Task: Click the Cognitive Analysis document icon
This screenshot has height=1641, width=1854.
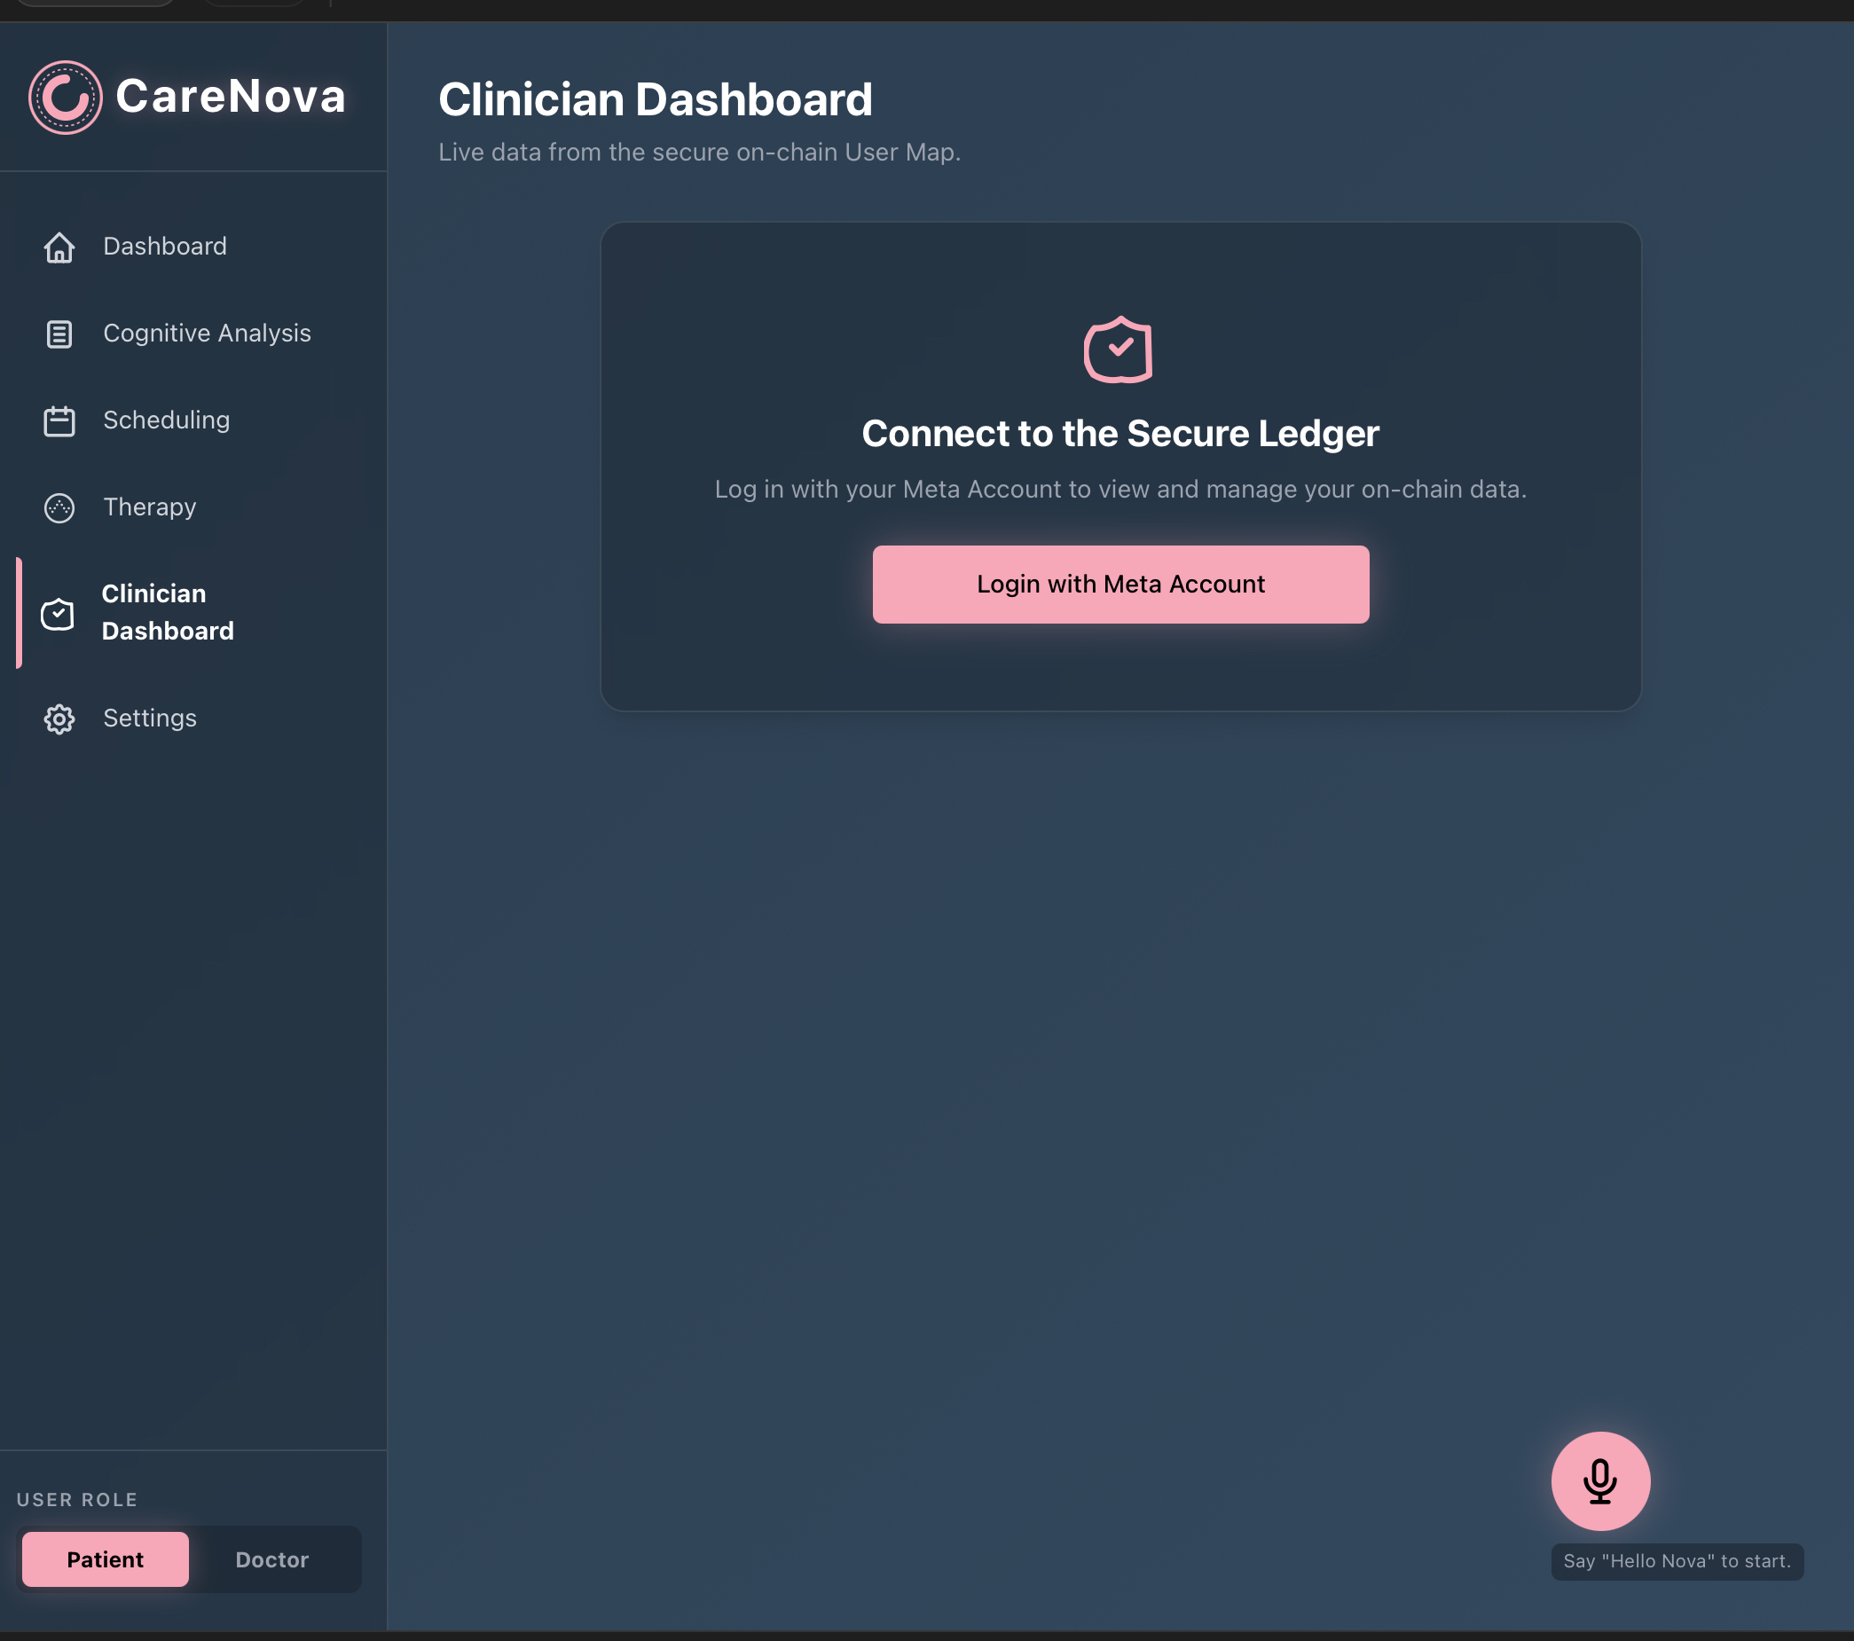Action: (x=59, y=334)
